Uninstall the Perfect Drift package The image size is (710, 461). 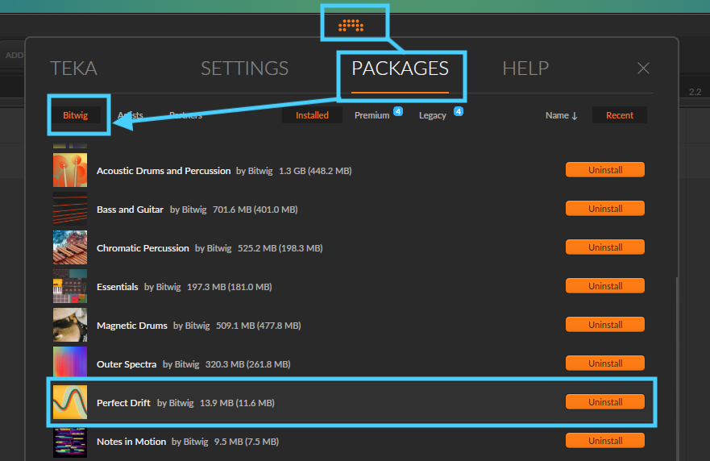(605, 402)
